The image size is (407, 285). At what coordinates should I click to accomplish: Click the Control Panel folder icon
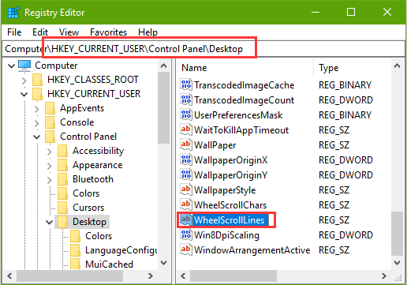[x=50, y=137]
